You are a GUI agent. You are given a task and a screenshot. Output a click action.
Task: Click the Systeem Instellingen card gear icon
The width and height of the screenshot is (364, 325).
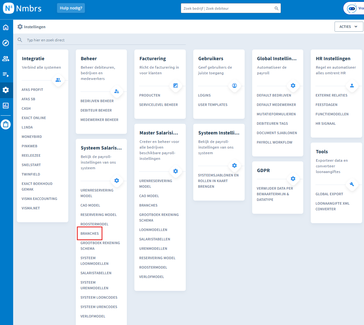click(234, 165)
